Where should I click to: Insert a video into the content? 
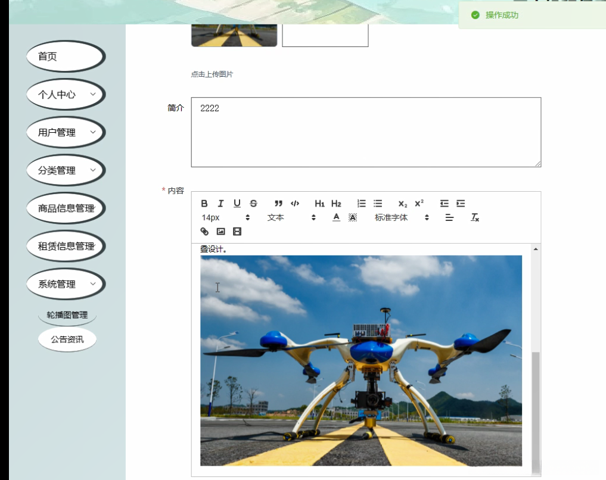237,231
